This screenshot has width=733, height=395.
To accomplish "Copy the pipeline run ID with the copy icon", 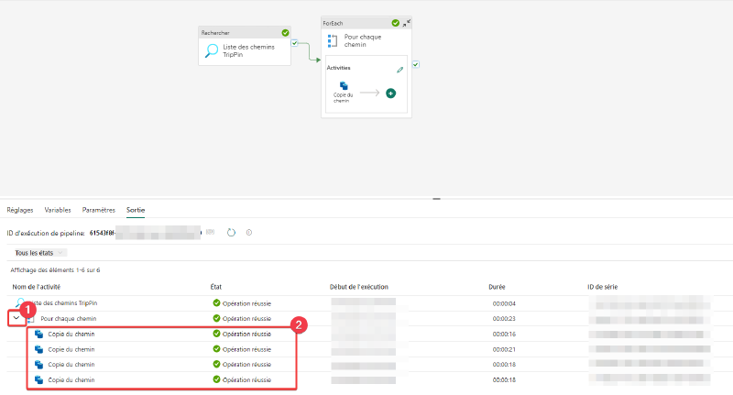I will point(211,232).
